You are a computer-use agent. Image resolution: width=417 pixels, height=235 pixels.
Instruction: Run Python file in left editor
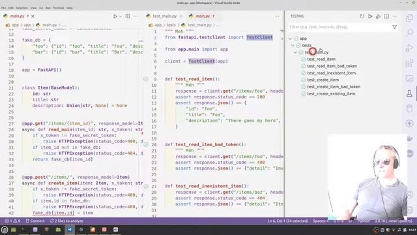click(115, 16)
